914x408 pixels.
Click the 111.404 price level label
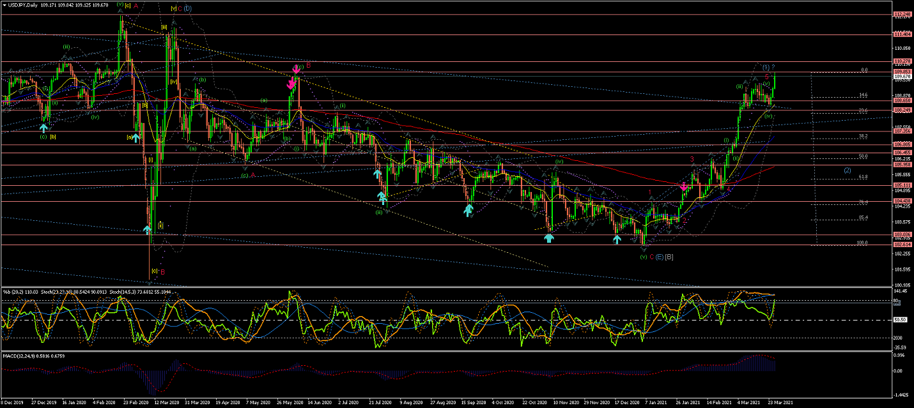[902, 34]
